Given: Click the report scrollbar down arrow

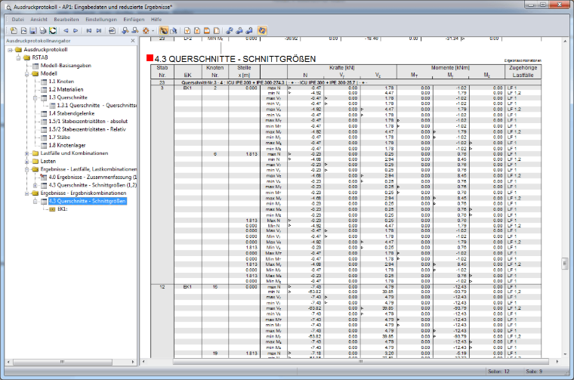Looking at the screenshot, I should 565,354.
